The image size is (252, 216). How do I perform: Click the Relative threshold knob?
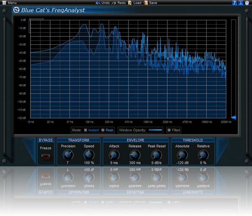coord(203,154)
